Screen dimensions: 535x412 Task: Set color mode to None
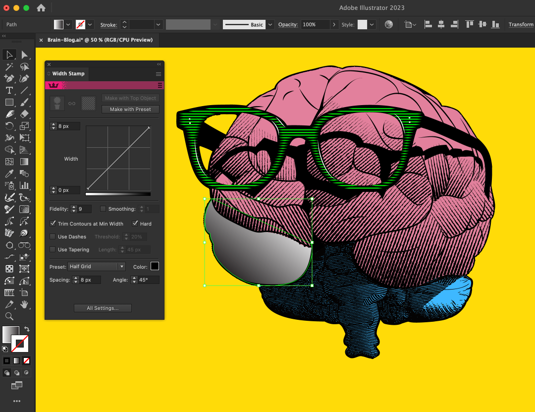(26, 361)
